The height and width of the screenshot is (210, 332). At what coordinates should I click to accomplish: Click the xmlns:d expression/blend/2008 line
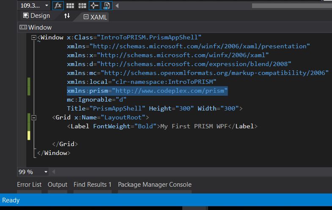click(179, 64)
